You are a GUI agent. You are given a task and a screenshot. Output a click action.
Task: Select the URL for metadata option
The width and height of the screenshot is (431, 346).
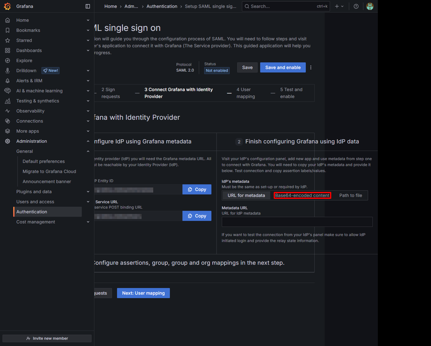246,195
